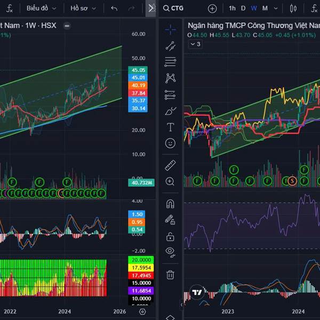Select the XABCD pattern tool

coord(171,78)
